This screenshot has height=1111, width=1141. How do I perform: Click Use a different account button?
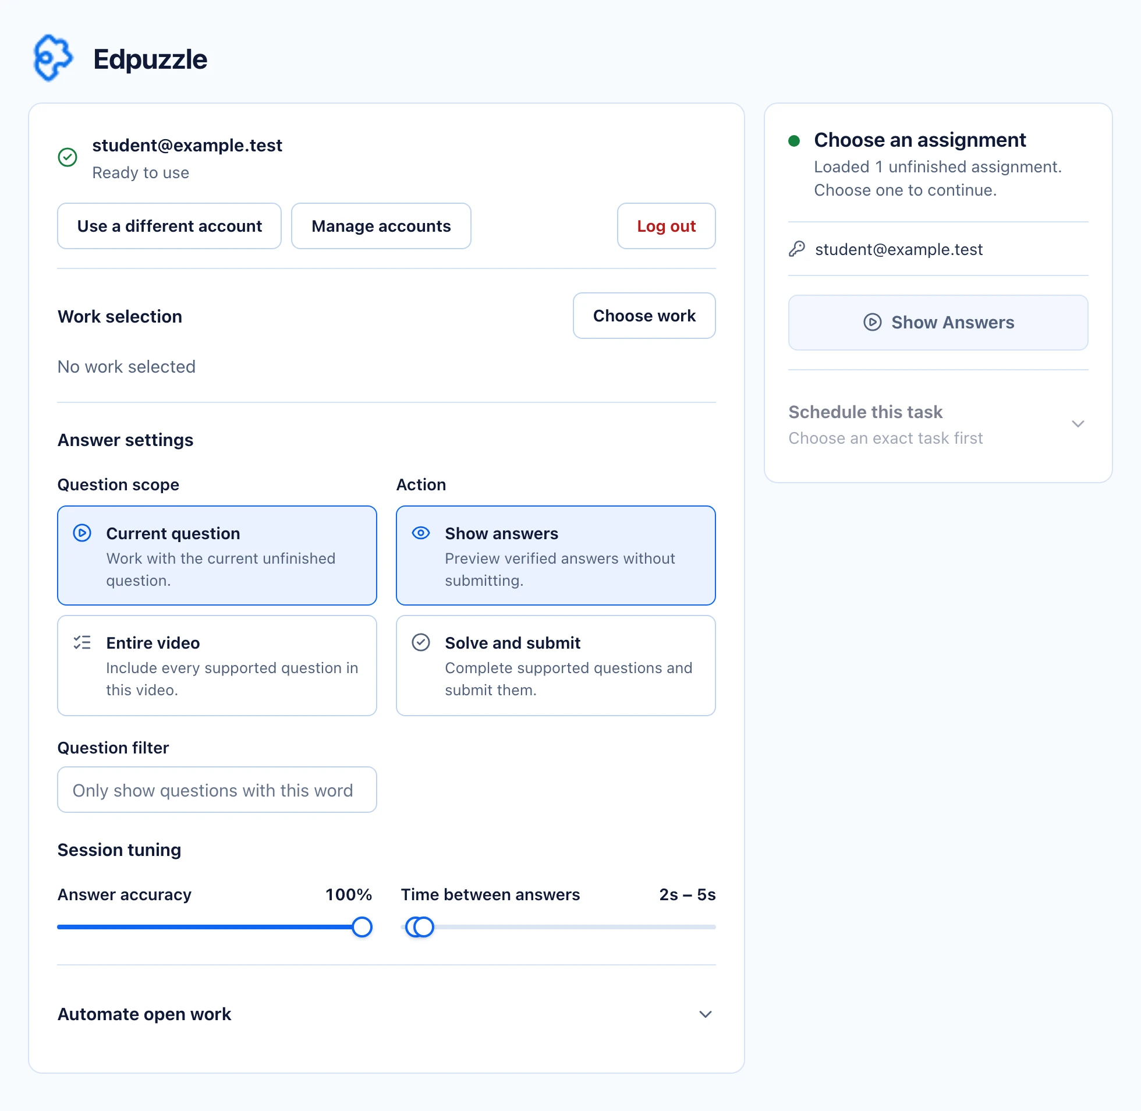coord(169,226)
